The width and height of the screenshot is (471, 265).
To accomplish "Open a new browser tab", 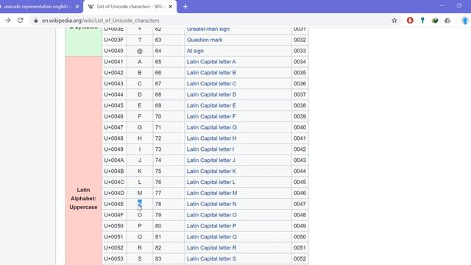I will pyautogui.click(x=185, y=7).
